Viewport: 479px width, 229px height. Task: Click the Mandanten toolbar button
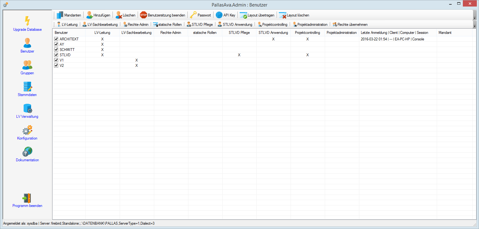[69, 15]
